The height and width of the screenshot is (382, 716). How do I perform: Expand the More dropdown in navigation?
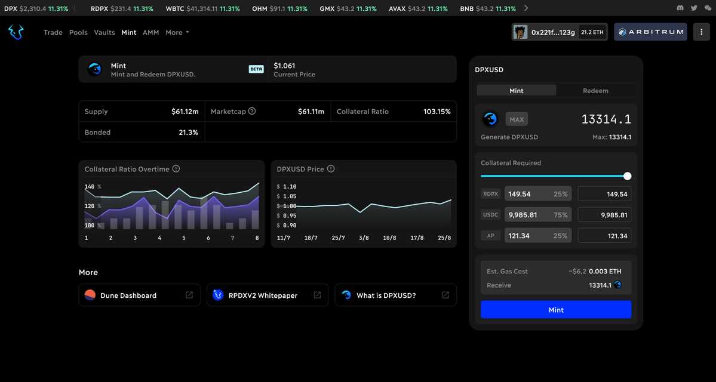point(177,32)
